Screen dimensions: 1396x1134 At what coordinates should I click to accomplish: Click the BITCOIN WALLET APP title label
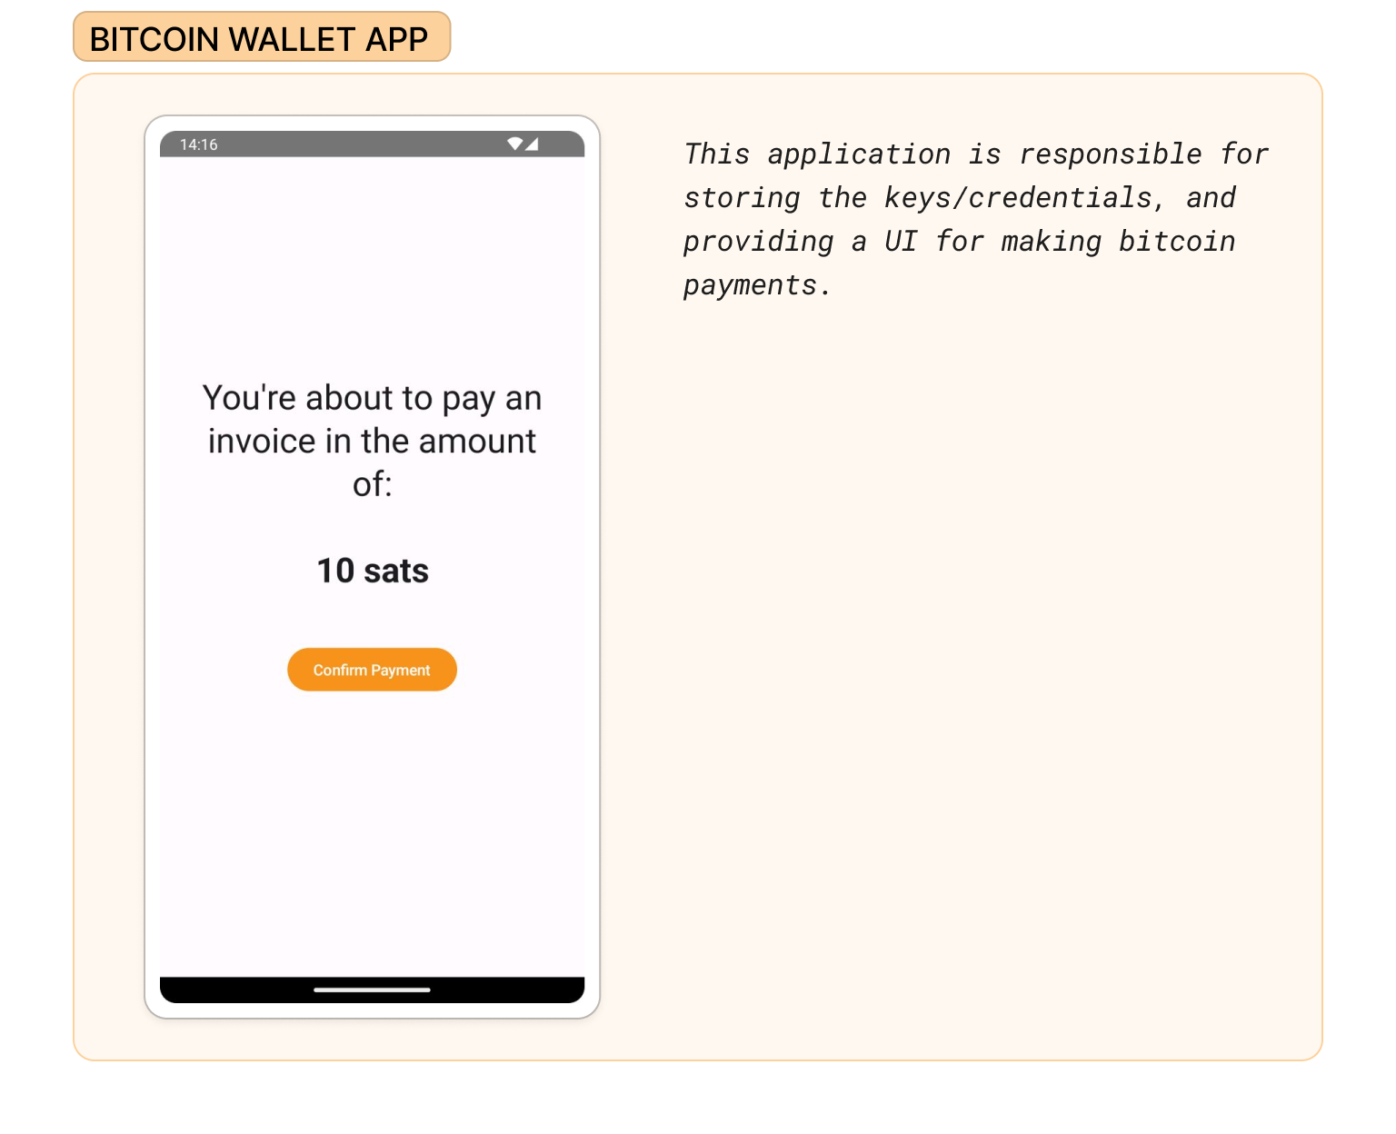[x=260, y=38]
